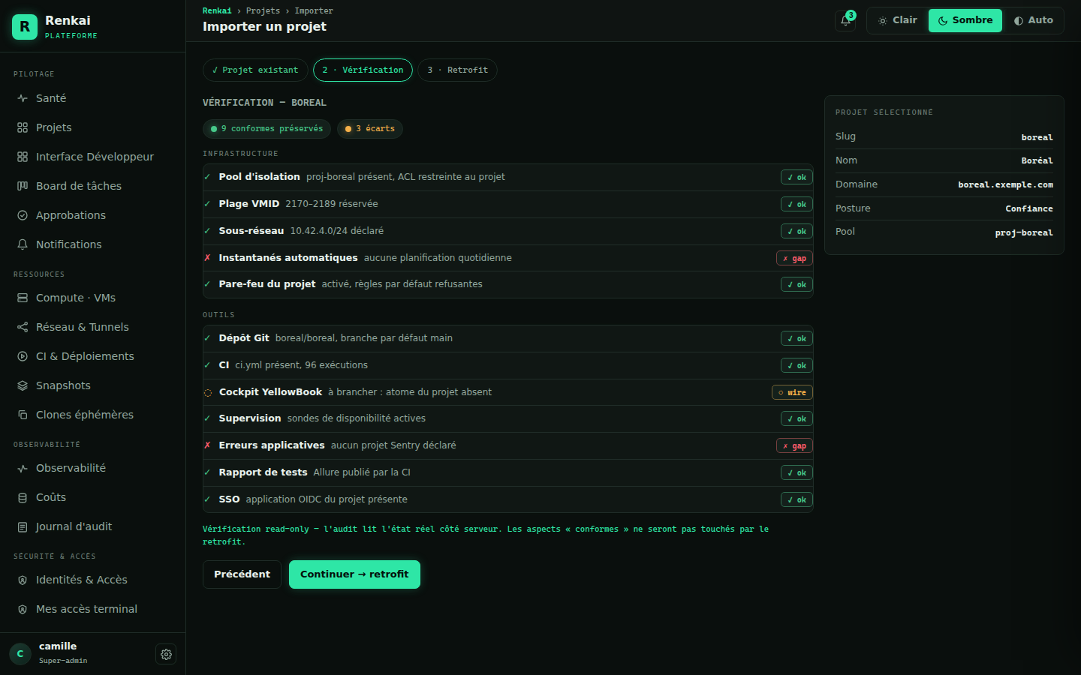Click the Mes accès terminal shield icon
Viewport: 1081px width, 675px height.
point(23,609)
